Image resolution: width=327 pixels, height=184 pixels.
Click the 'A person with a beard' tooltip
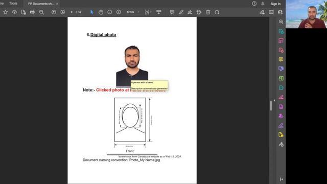coord(149,85)
